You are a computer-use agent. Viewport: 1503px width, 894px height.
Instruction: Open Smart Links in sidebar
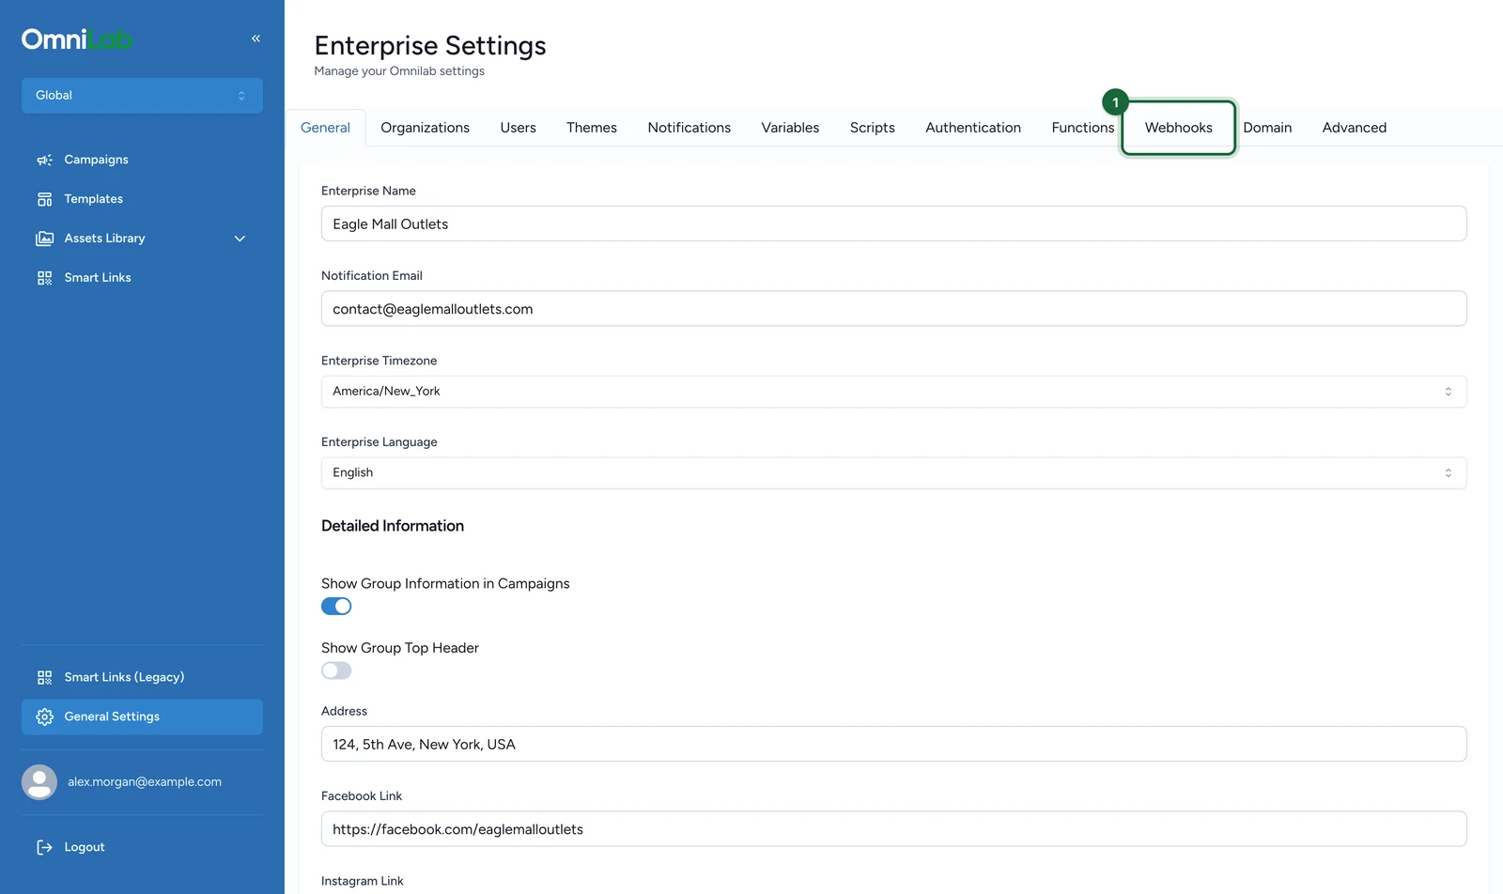pos(142,278)
